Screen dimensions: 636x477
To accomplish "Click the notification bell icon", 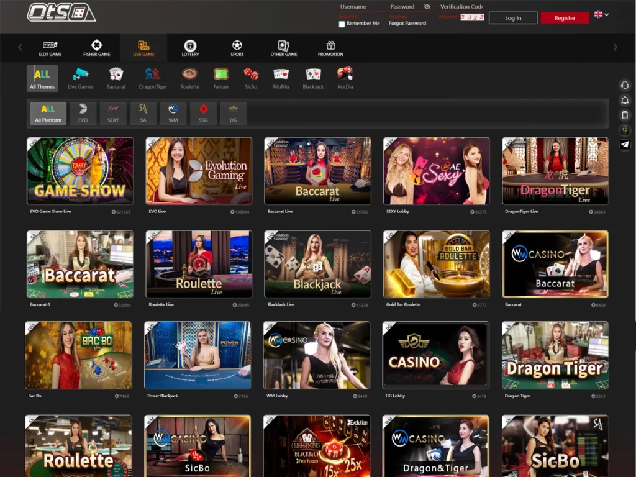I will tap(625, 101).
